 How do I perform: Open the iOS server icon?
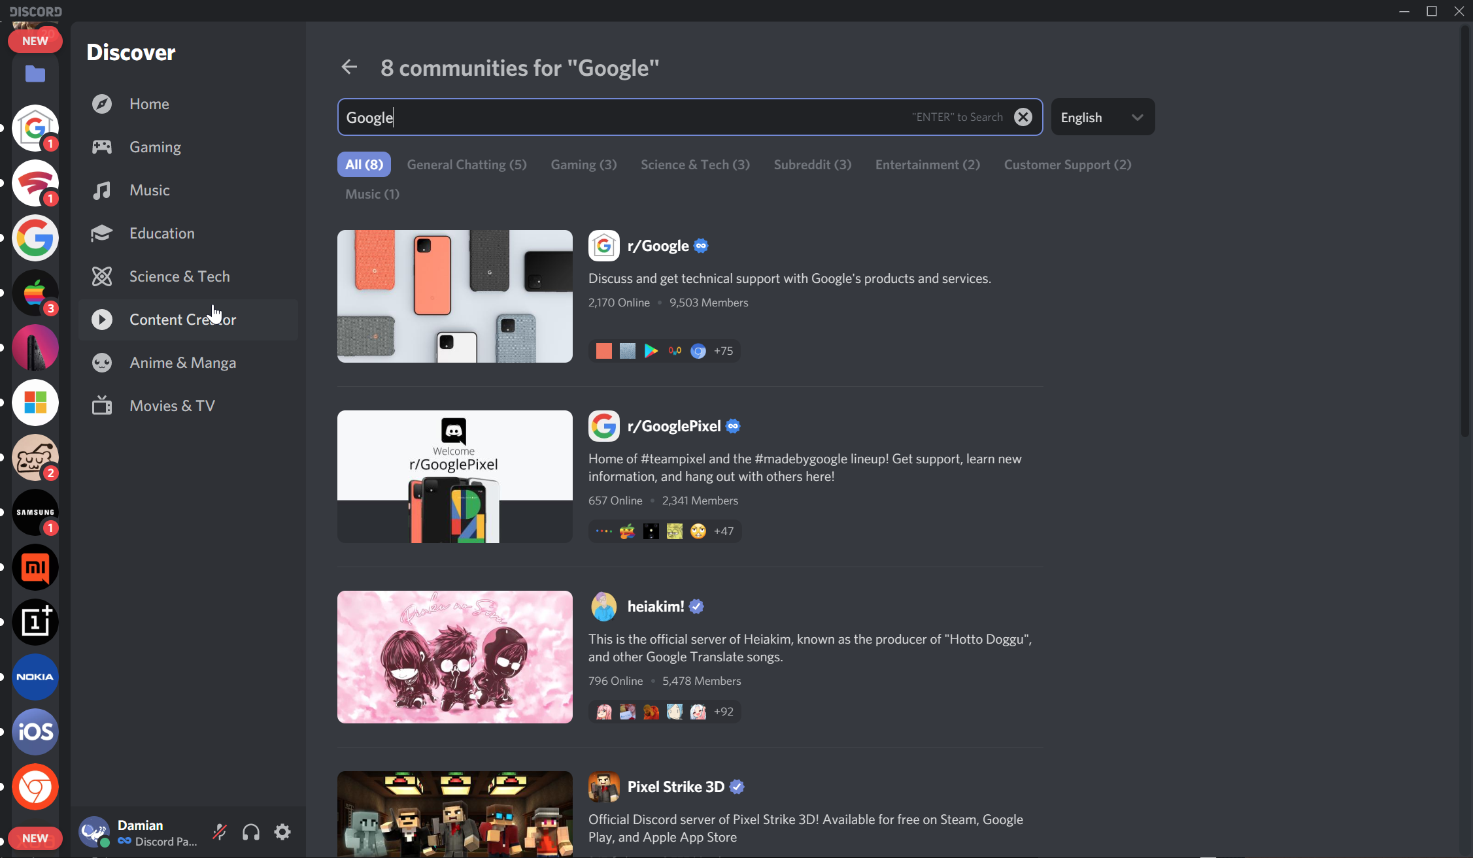point(35,732)
